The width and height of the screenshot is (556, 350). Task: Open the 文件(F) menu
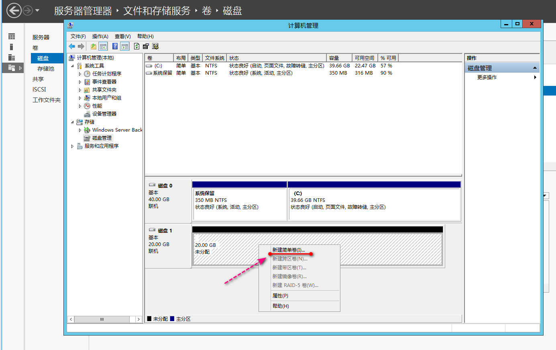(78, 36)
